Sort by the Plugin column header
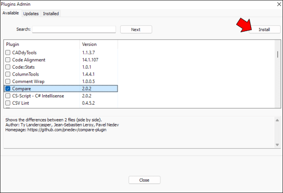283x193 pixels. click(42, 44)
